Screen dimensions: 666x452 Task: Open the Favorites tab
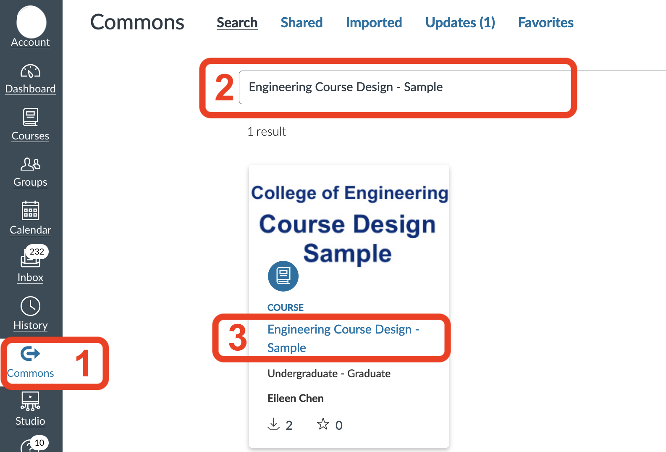click(545, 23)
